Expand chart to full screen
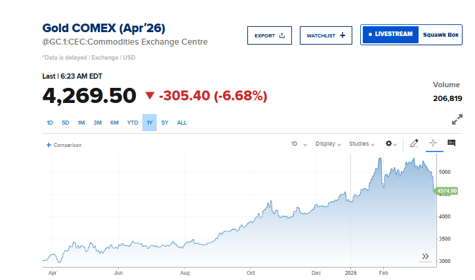 click(457, 120)
